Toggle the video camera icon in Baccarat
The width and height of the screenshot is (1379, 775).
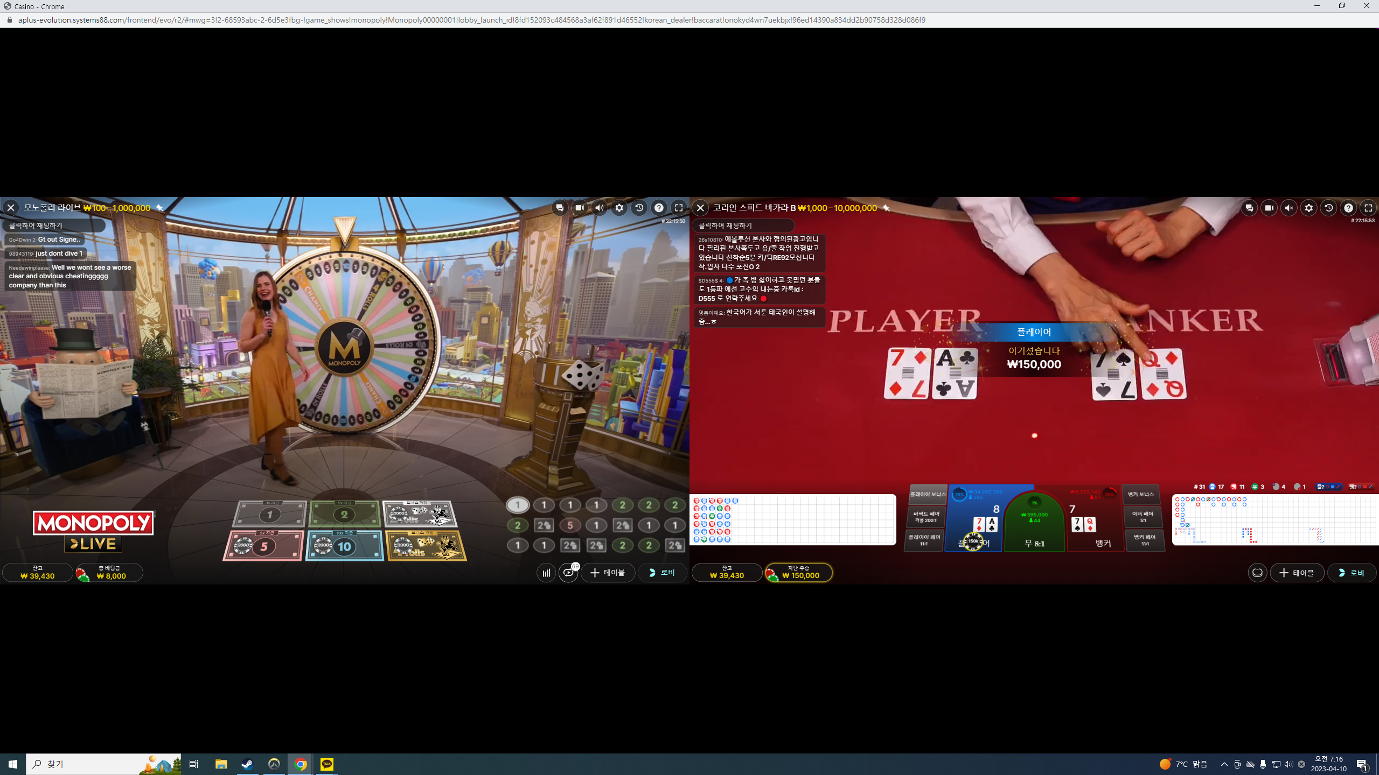coord(1269,208)
